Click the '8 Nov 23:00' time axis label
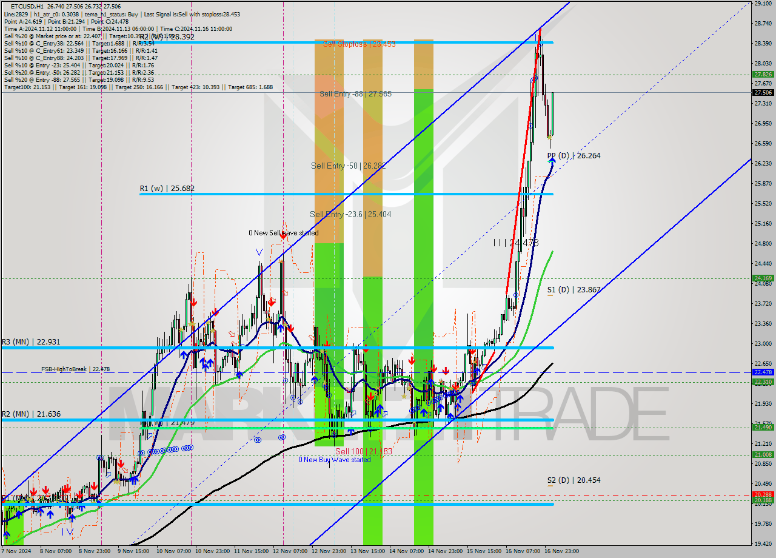 (x=95, y=551)
